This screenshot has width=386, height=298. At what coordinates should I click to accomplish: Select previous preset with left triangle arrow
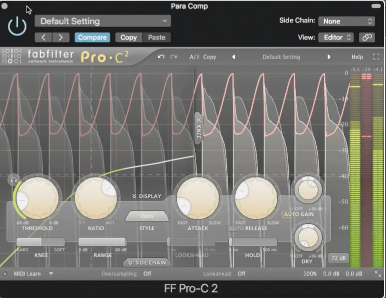pyautogui.click(x=234, y=57)
